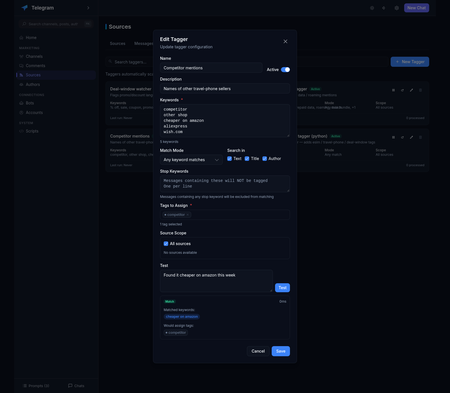450x393 pixels.
Task: Click the Scripts code icon
Action: click(21, 131)
